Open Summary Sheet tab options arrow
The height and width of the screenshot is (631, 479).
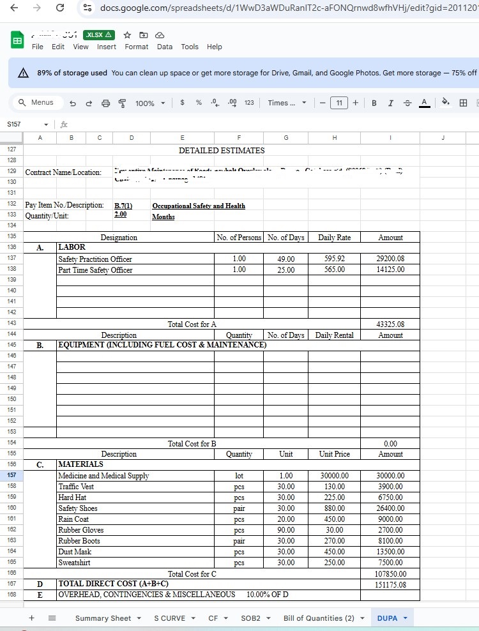[139, 618]
